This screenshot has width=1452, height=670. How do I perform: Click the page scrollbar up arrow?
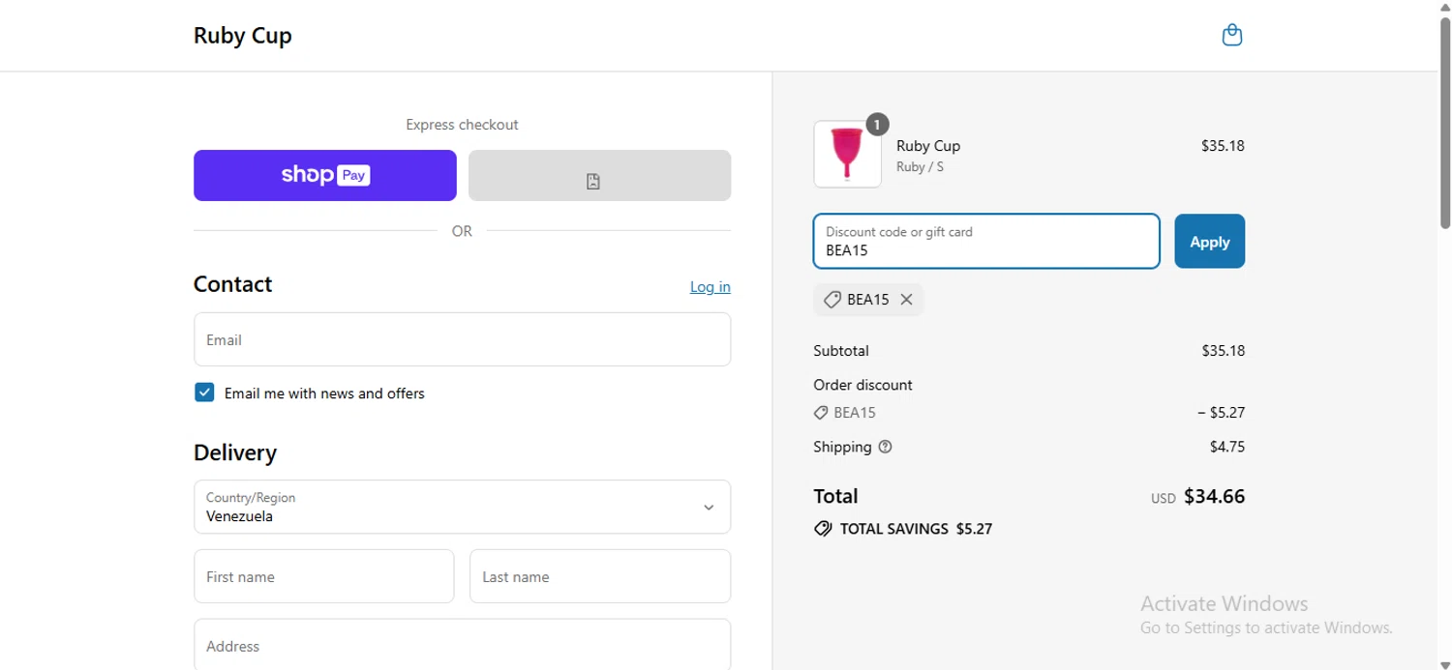tap(1444, 7)
